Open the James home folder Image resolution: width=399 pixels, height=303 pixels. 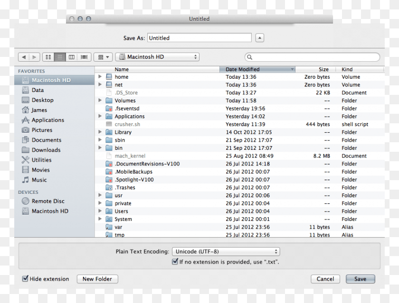[55, 110]
